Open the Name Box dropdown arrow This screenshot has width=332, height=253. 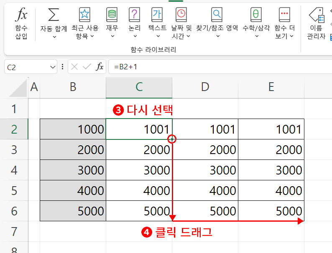click(x=53, y=67)
